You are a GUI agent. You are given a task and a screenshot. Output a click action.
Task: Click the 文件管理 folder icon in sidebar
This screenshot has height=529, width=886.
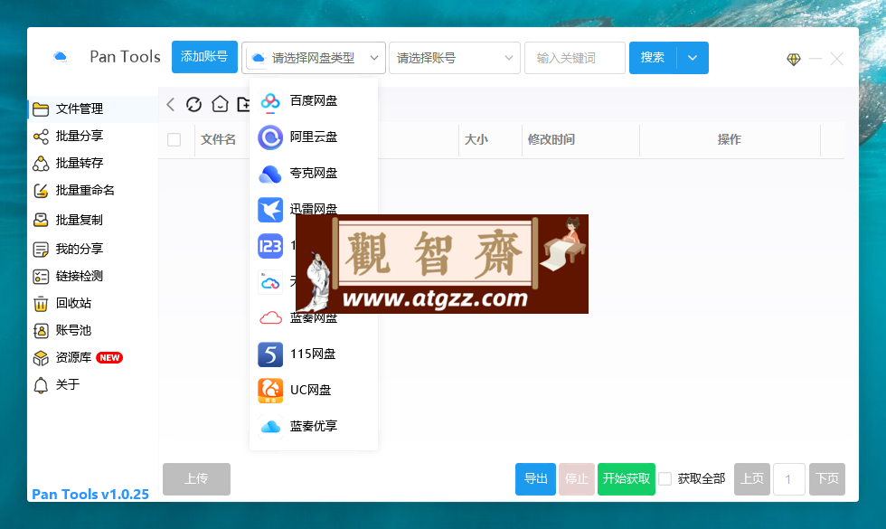tap(41, 109)
